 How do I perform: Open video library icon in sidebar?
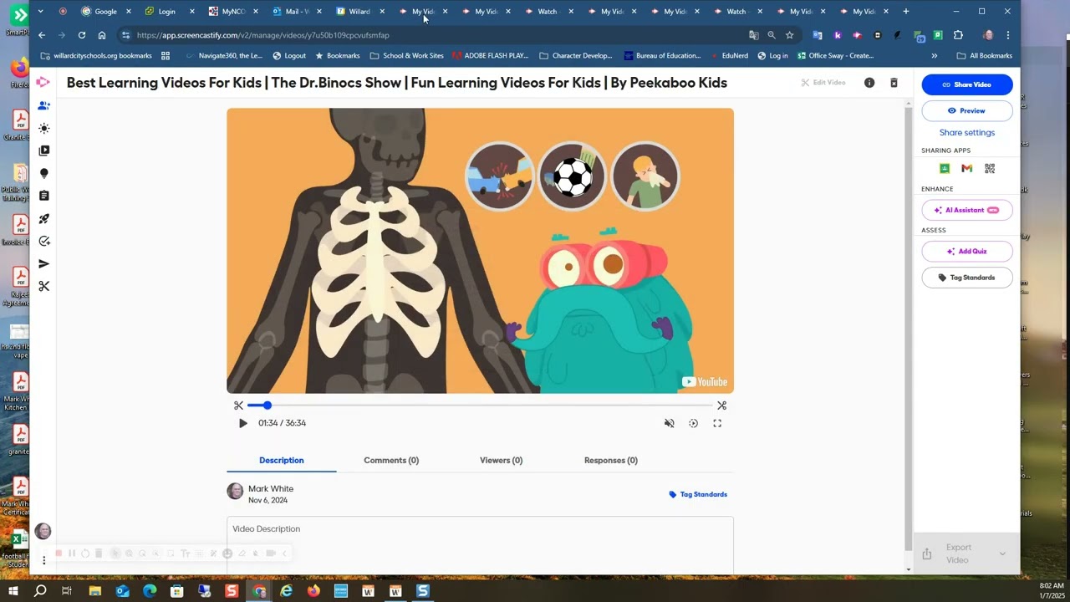44,150
